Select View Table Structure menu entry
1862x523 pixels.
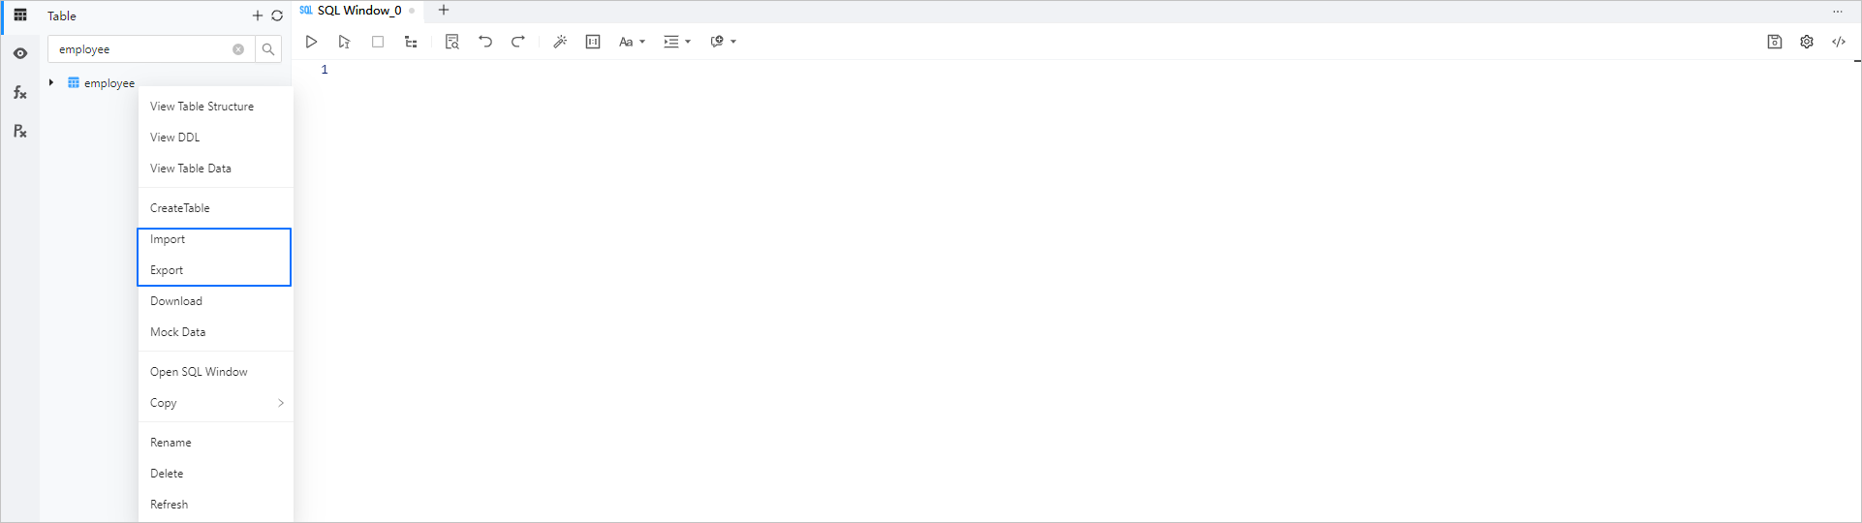[202, 107]
